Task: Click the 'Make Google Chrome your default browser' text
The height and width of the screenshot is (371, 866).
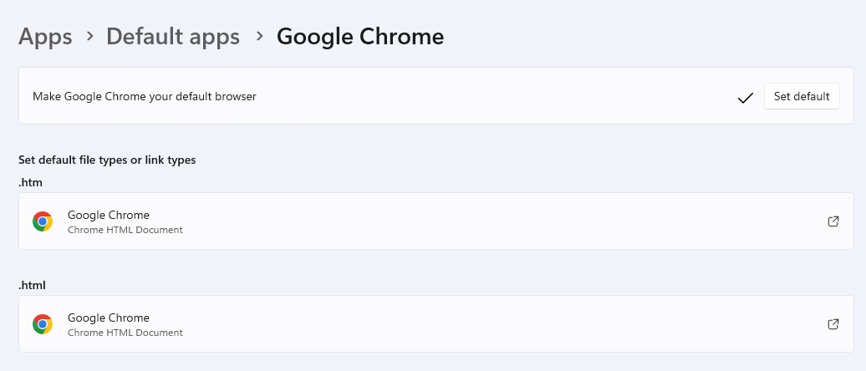Action: (x=145, y=96)
